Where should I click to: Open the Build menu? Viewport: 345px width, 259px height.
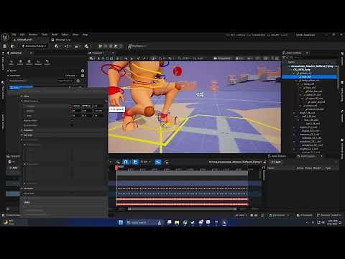55,35
